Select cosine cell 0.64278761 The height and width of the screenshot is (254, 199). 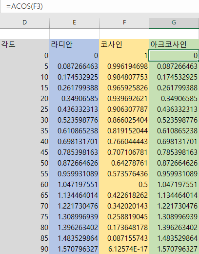pos(124,163)
